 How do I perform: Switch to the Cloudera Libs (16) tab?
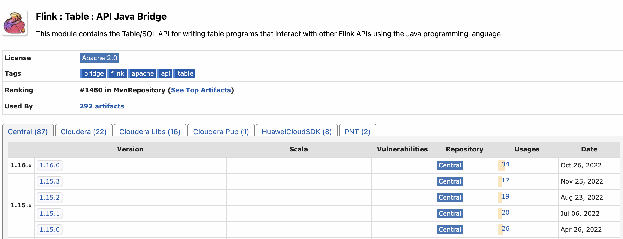click(x=150, y=132)
